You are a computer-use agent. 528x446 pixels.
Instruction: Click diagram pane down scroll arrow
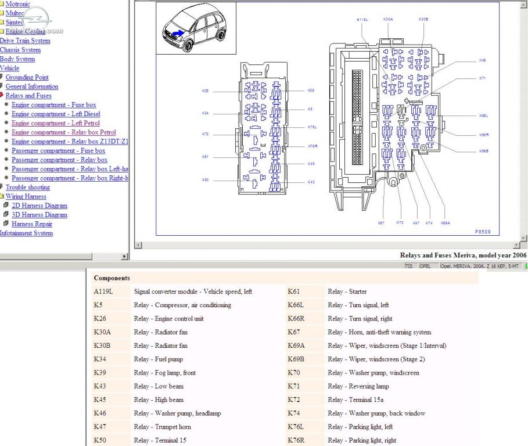click(x=523, y=238)
